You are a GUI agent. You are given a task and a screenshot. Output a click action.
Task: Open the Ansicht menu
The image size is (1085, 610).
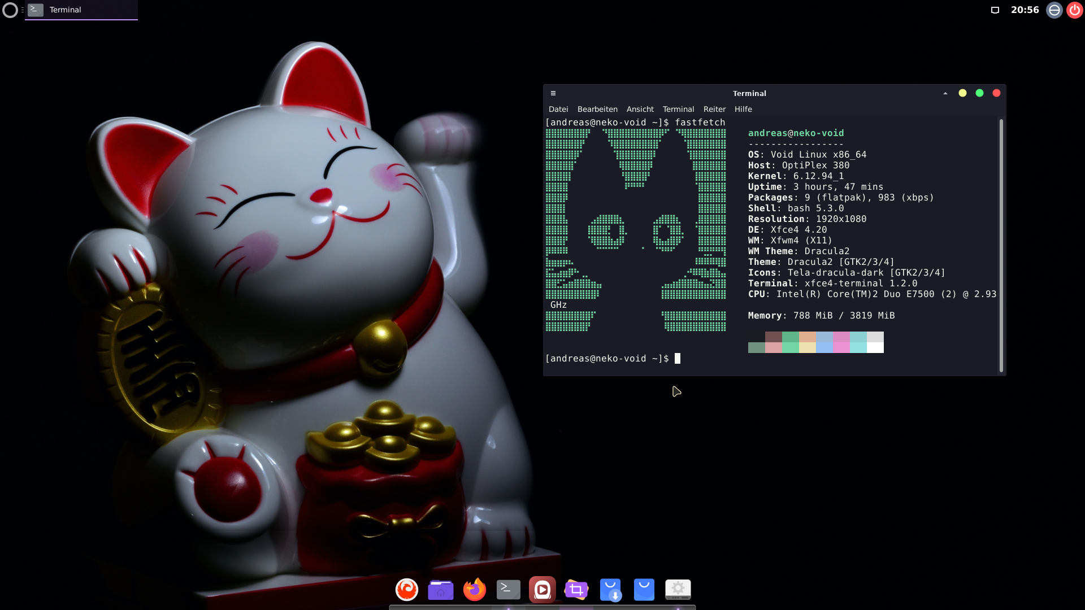[640, 109]
